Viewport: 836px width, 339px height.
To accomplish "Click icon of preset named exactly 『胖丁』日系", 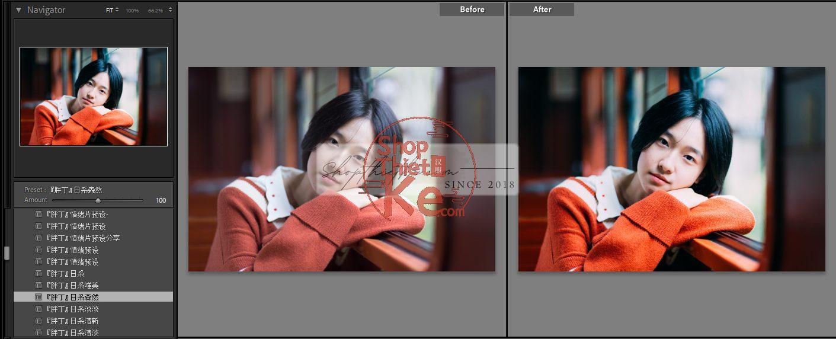I will 39,274.
